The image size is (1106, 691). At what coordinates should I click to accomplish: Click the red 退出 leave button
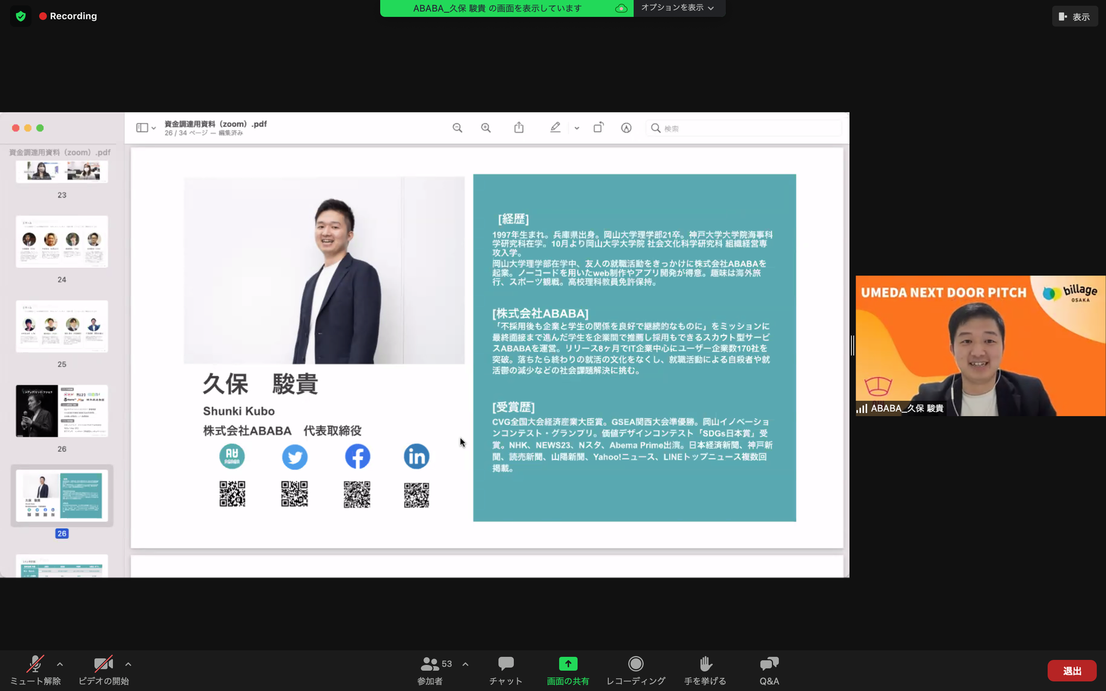coord(1071,670)
